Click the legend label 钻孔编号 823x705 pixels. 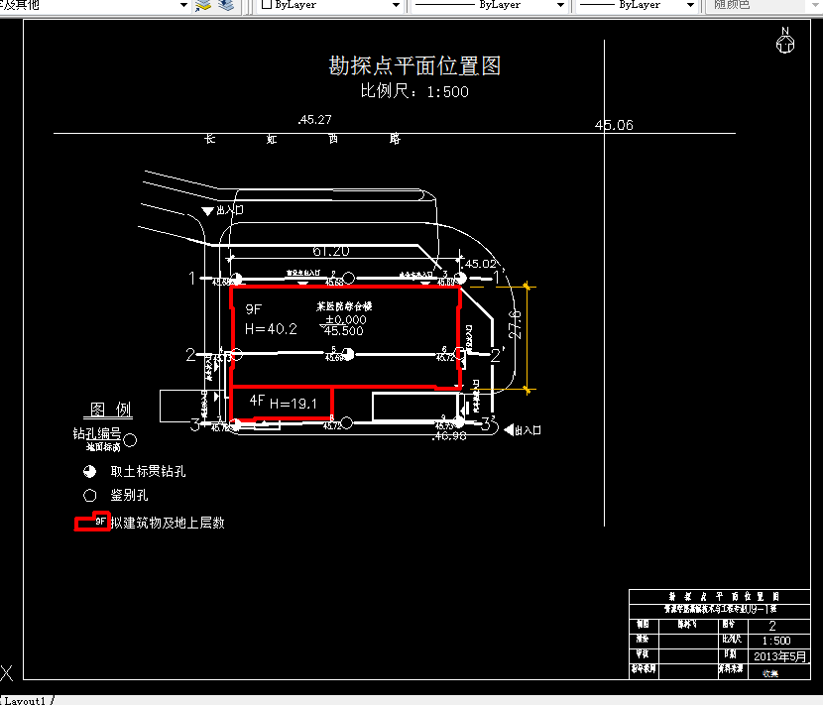[x=97, y=433]
